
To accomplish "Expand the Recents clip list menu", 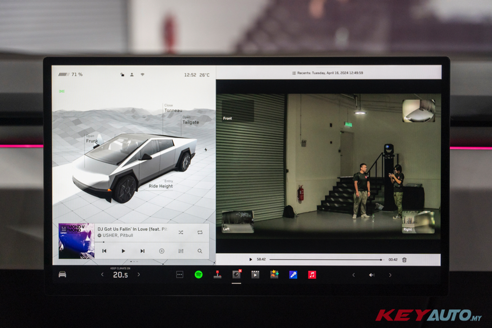I will 294,73.
